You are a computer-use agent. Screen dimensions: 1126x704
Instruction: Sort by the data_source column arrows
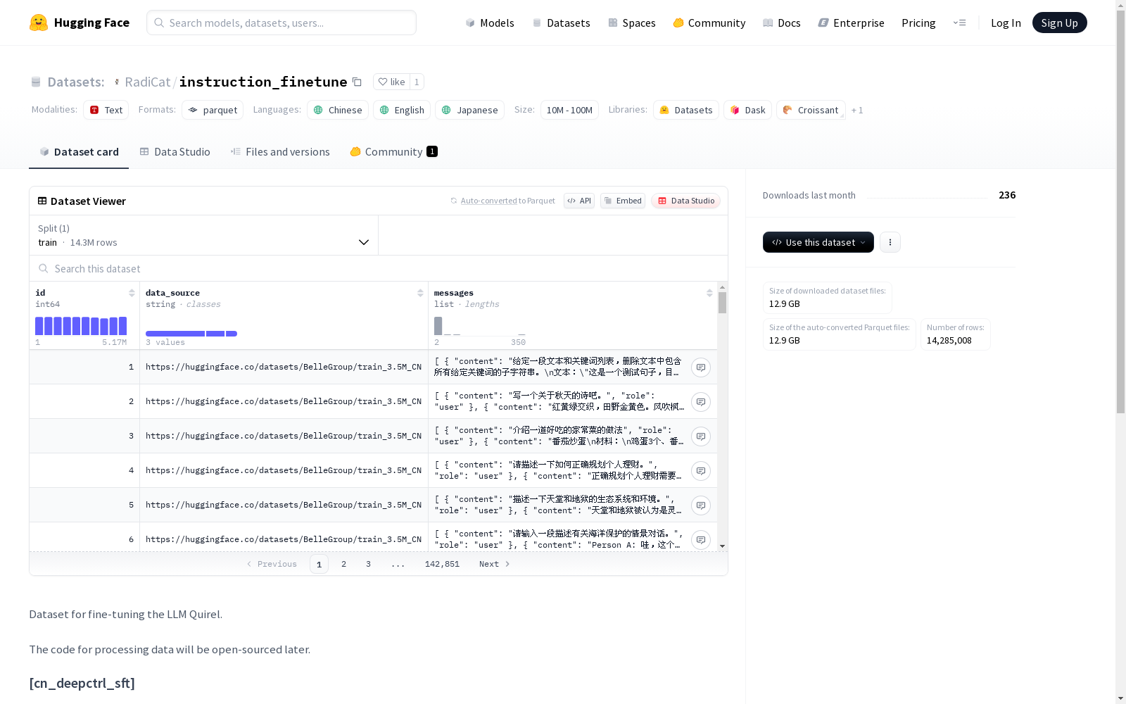(x=420, y=293)
